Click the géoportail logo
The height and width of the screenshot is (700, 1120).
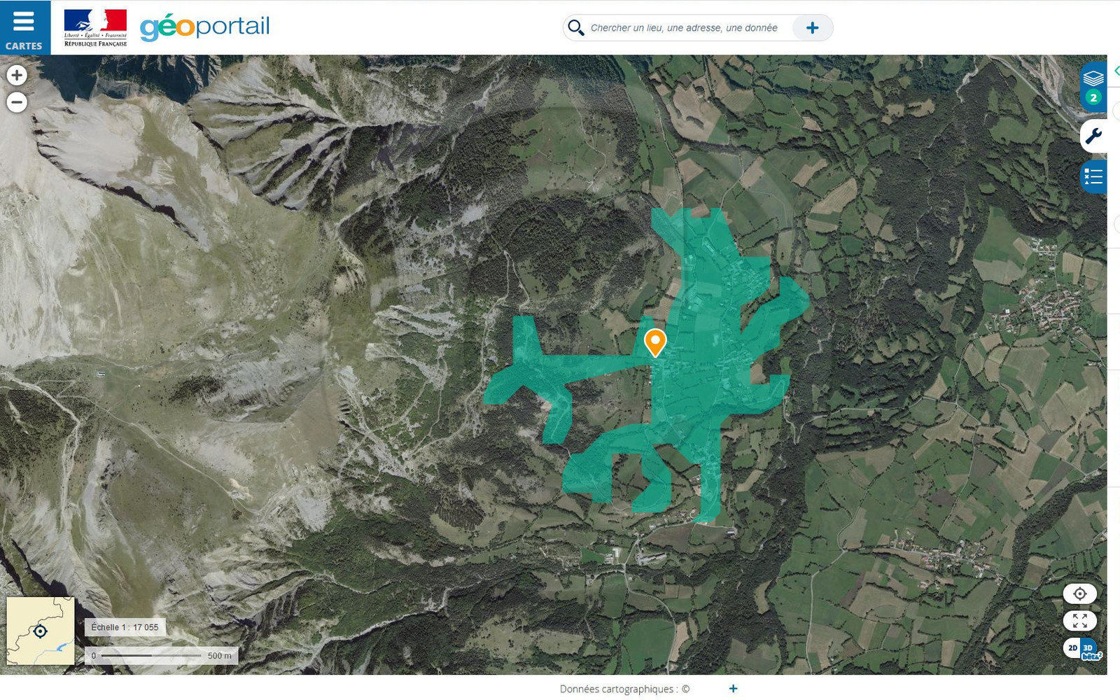point(204,27)
